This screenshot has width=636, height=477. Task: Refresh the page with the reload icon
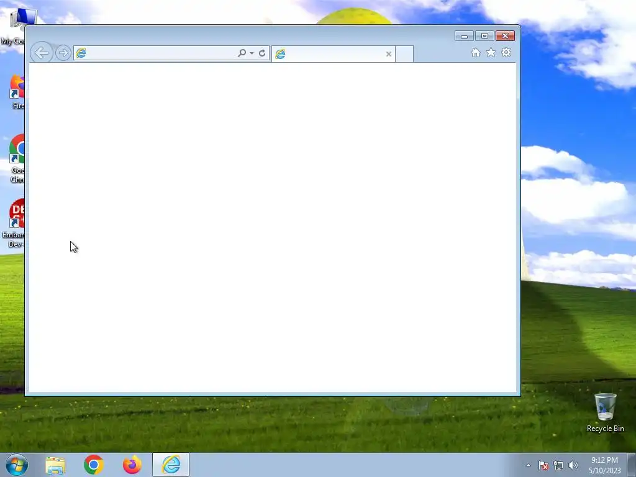[262, 53]
